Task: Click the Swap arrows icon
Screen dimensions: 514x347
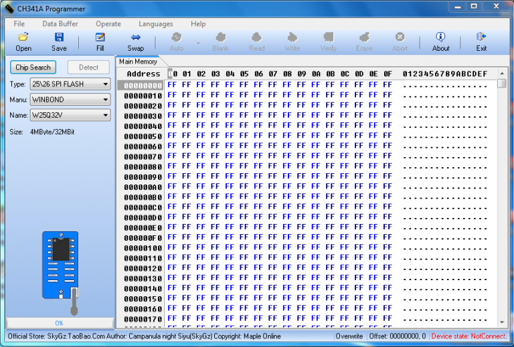Action: pyautogui.click(x=135, y=37)
